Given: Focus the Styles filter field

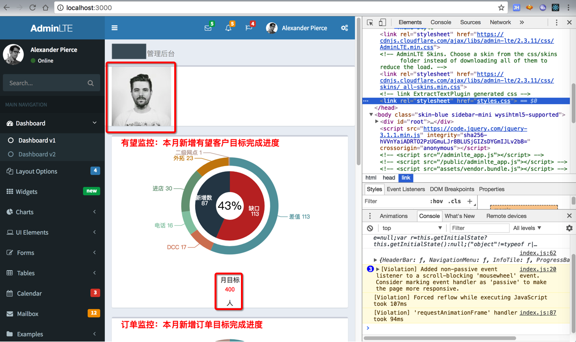Looking at the screenshot, I should [x=395, y=201].
